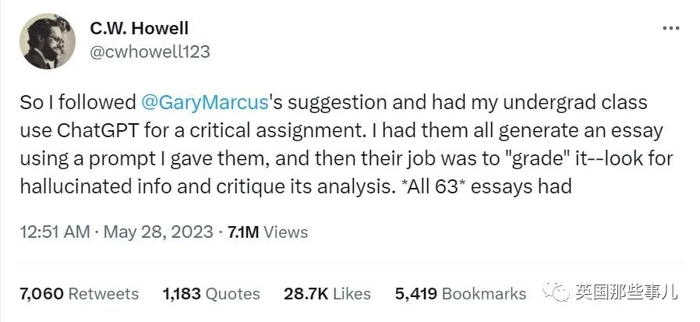This screenshot has width=700, height=322.
Task: Click the 5,419 Bookmarks count
Action: point(460,293)
